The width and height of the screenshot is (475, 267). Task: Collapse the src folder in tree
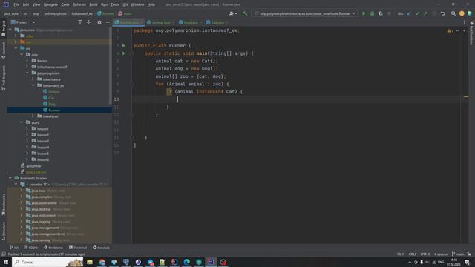pos(16,48)
